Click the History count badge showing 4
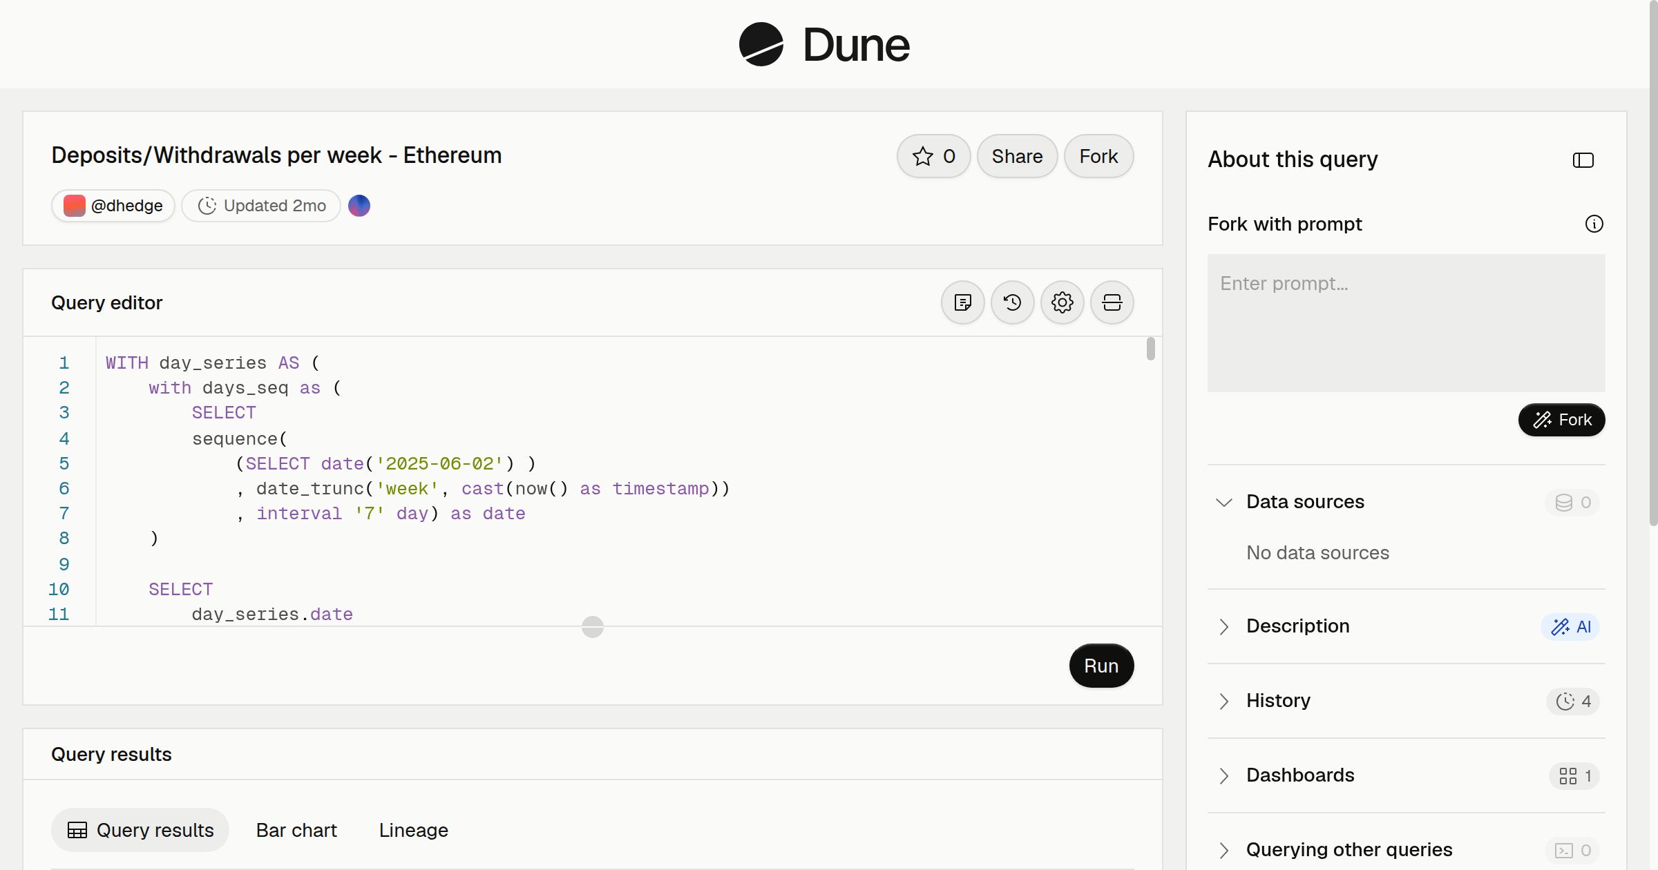This screenshot has height=870, width=1658. click(1573, 701)
